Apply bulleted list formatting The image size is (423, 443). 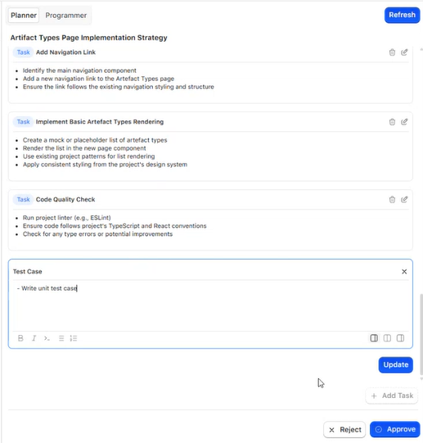[x=61, y=338]
